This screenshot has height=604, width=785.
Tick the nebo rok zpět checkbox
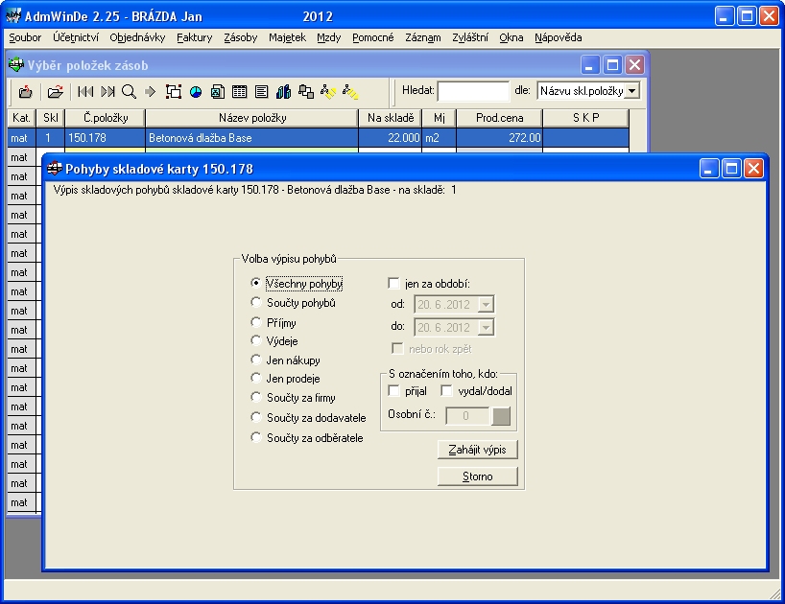(x=397, y=349)
